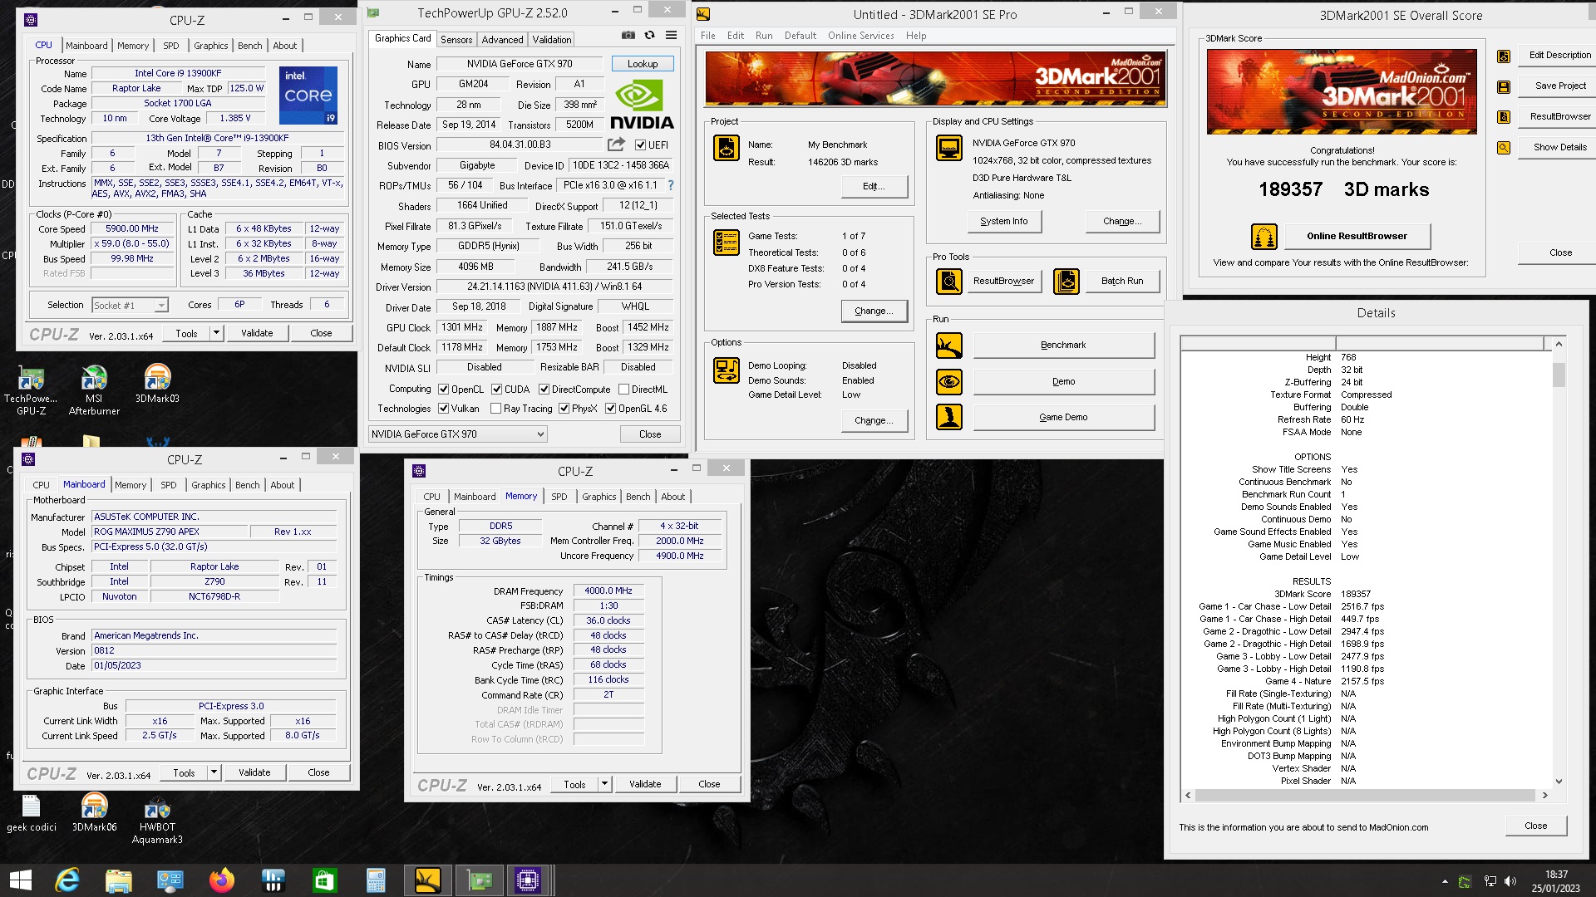Viewport: 1596px width, 897px height.
Task: Click Online ResultBrowser button
Action: click(1357, 236)
